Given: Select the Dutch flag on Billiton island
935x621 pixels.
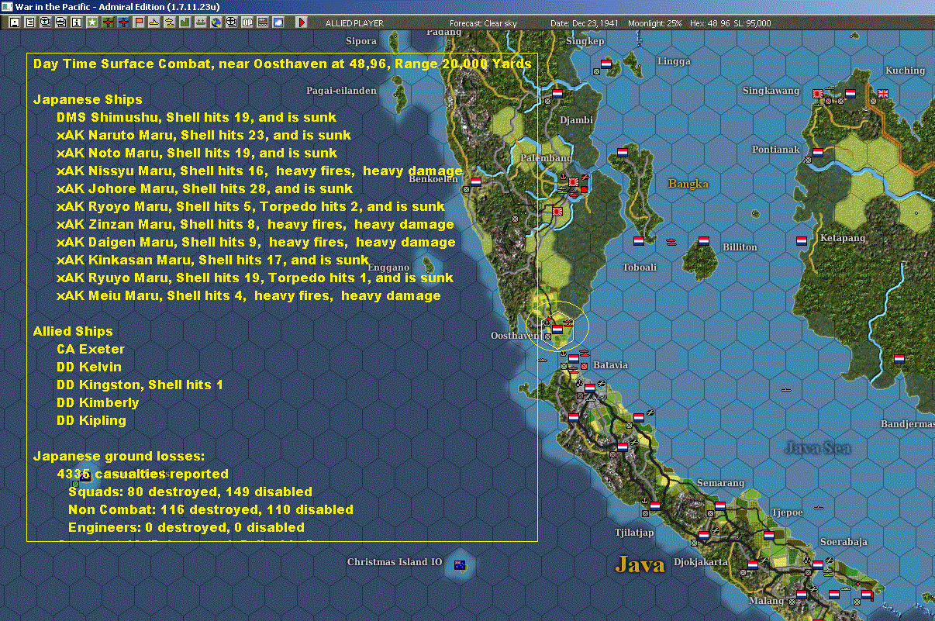Looking at the screenshot, I should (x=704, y=240).
